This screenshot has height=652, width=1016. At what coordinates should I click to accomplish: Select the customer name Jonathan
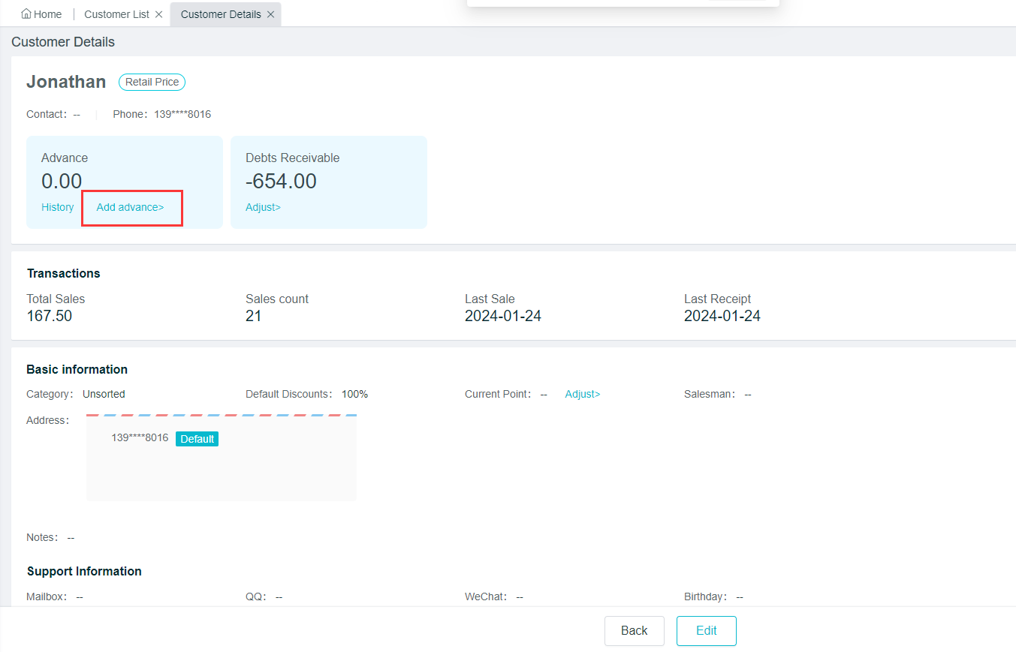click(66, 82)
